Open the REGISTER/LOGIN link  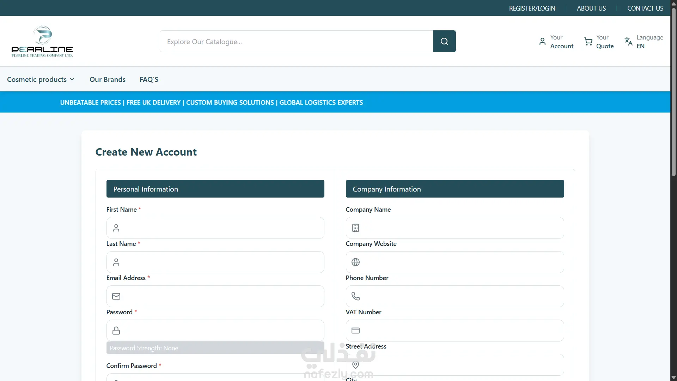[532, 8]
